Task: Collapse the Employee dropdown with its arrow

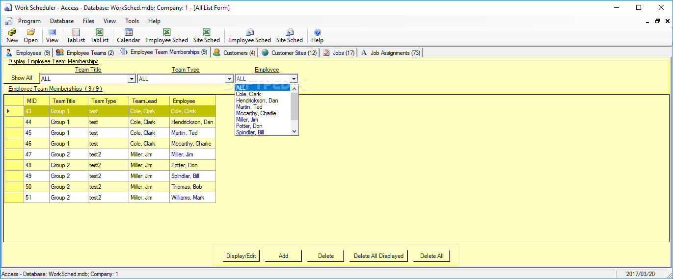Action: pyautogui.click(x=294, y=79)
